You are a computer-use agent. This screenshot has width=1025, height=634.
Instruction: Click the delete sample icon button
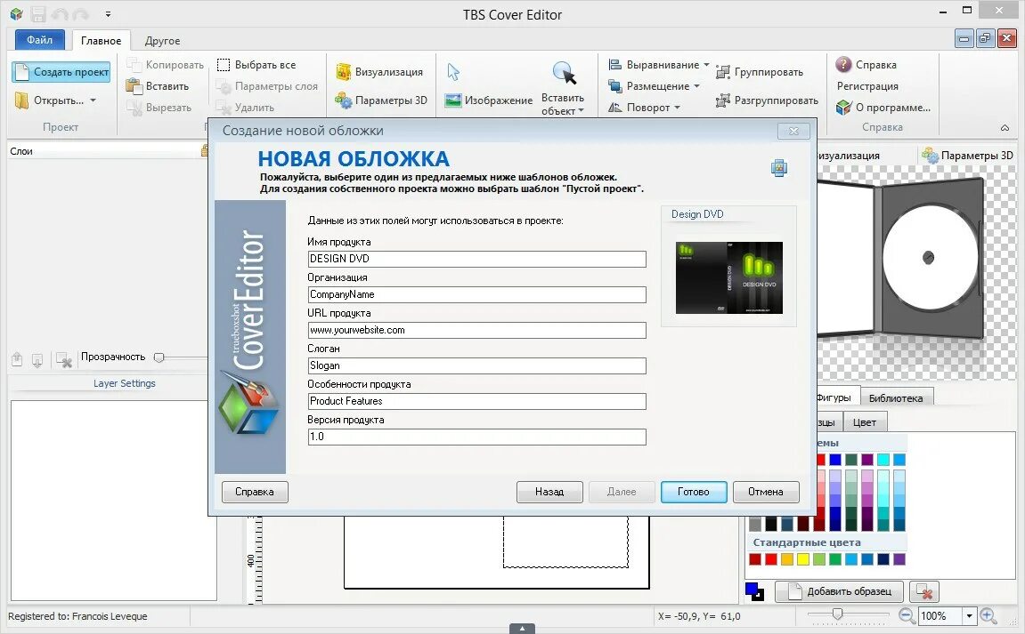coord(923,591)
